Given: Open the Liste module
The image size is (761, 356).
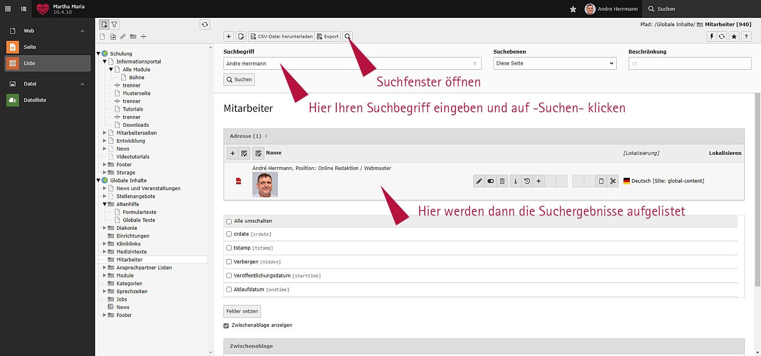Looking at the screenshot, I should 47,63.
